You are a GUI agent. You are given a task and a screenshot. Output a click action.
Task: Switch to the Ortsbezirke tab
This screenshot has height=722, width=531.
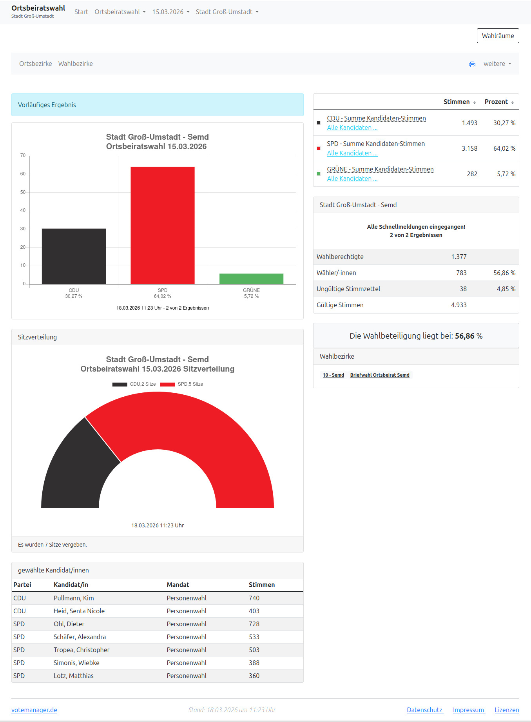click(x=36, y=64)
